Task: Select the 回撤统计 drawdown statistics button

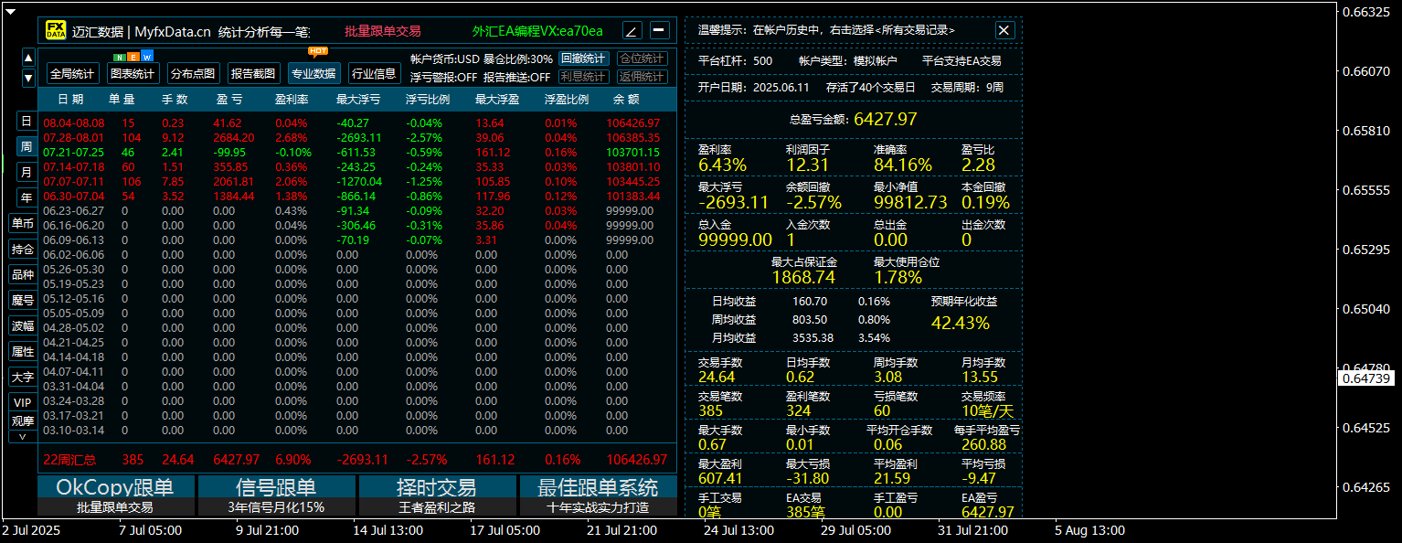Action: tap(583, 59)
